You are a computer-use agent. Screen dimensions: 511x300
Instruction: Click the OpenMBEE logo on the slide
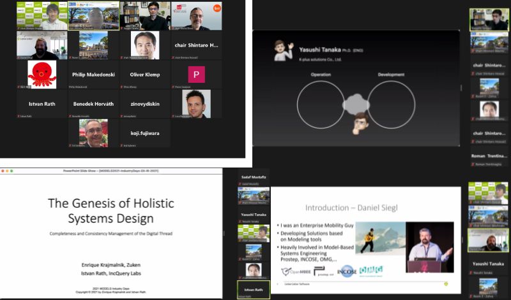pyautogui.click(x=296, y=272)
